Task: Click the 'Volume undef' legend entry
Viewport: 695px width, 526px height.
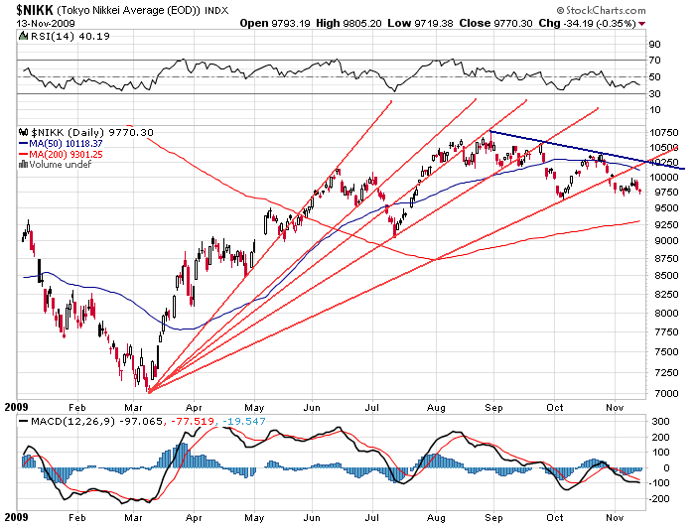Action: point(61,165)
